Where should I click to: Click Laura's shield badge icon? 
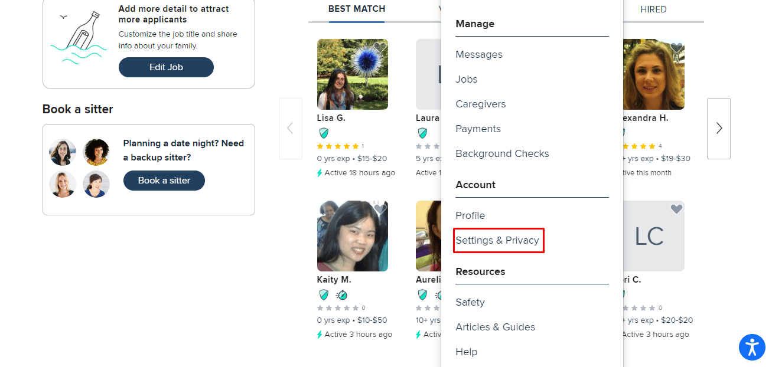point(422,133)
